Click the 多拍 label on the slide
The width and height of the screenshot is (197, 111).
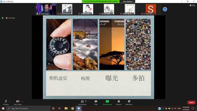coord(138,78)
